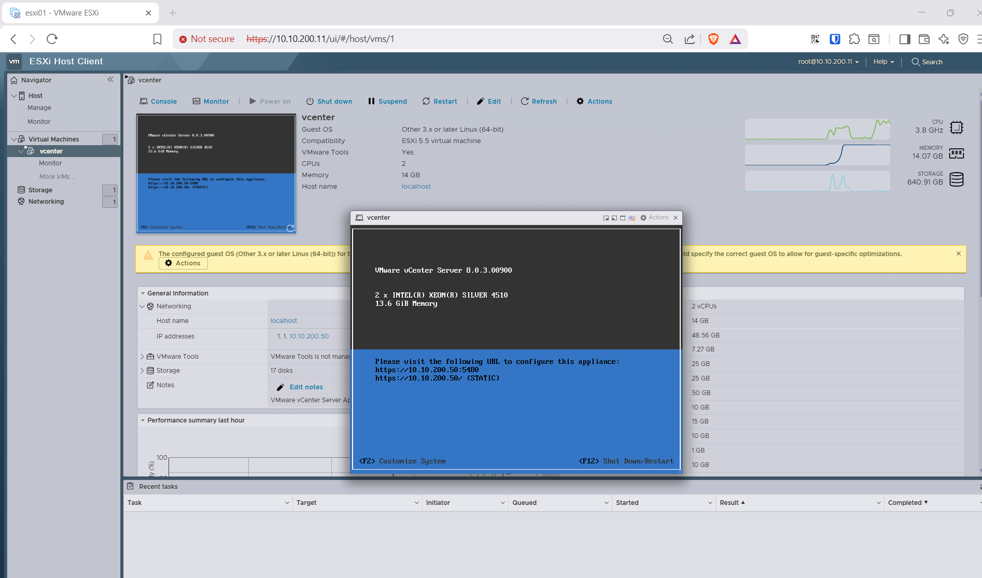Screen dimensions: 982x578
Task: Open Brave Rewards triangle icon
Action: [x=735, y=39]
